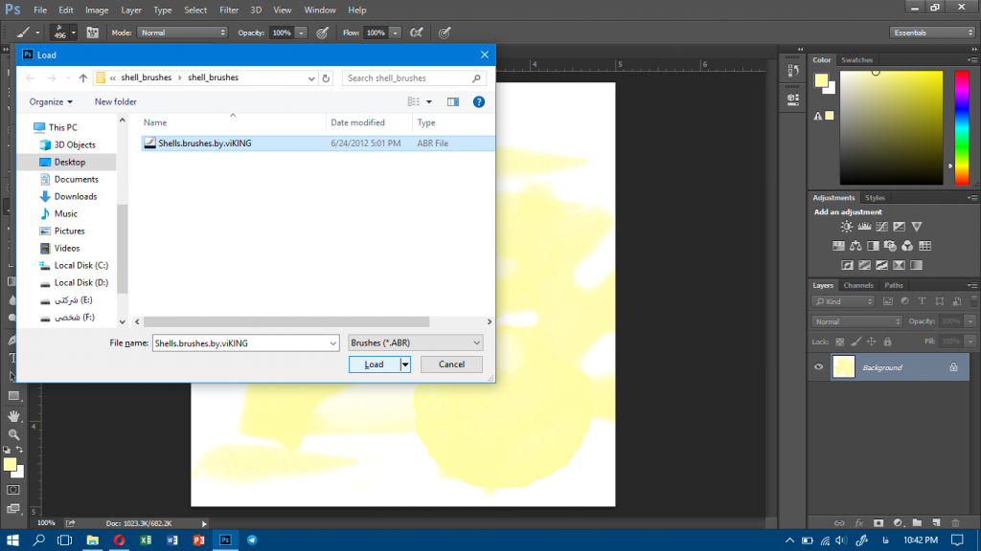
Task: Open the Filter menu
Action: [x=229, y=10]
